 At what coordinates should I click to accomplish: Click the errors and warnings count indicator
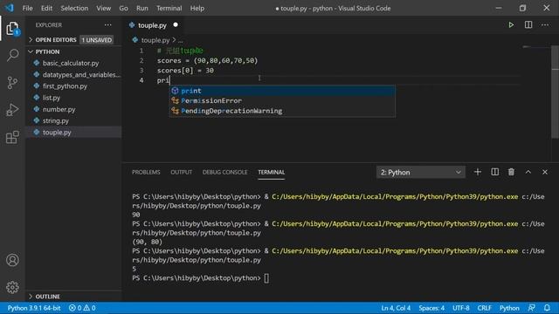82,308
